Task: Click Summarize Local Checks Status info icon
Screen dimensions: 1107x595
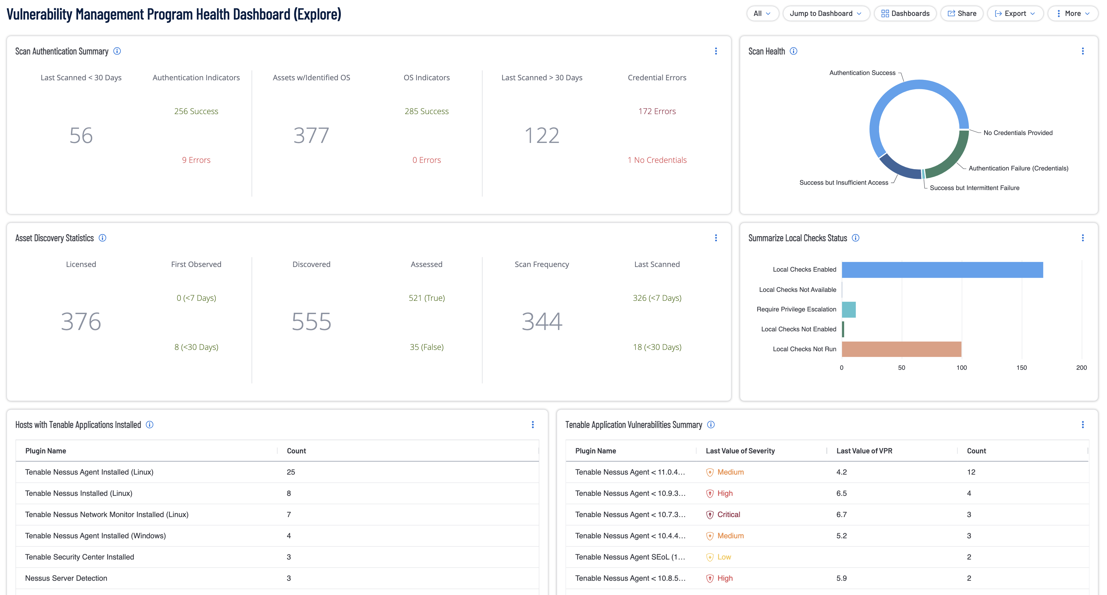Action: 855,238
